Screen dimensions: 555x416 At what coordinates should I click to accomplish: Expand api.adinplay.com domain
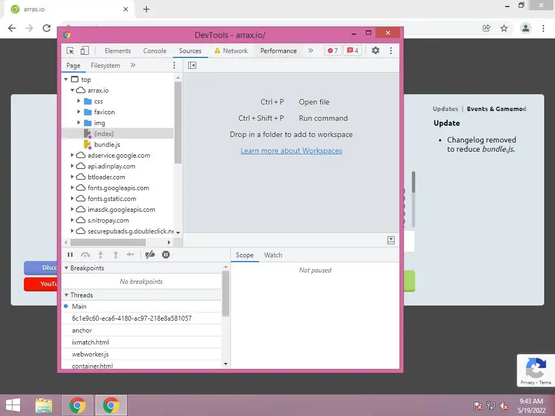pyautogui.click(x=72, y=166)
